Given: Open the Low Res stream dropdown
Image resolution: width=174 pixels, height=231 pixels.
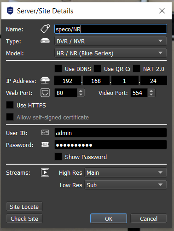Looking at the screenshot, I should coord(126,185).
